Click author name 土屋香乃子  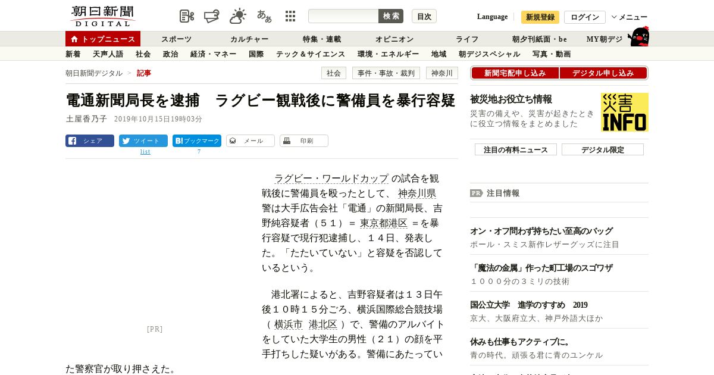coord(86,119)
